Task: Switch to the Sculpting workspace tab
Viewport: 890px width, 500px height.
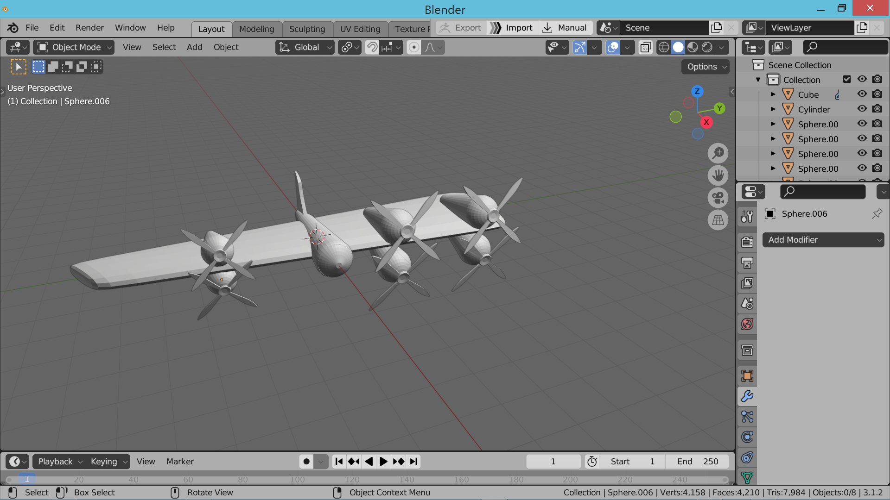Action: coord(307,29)
